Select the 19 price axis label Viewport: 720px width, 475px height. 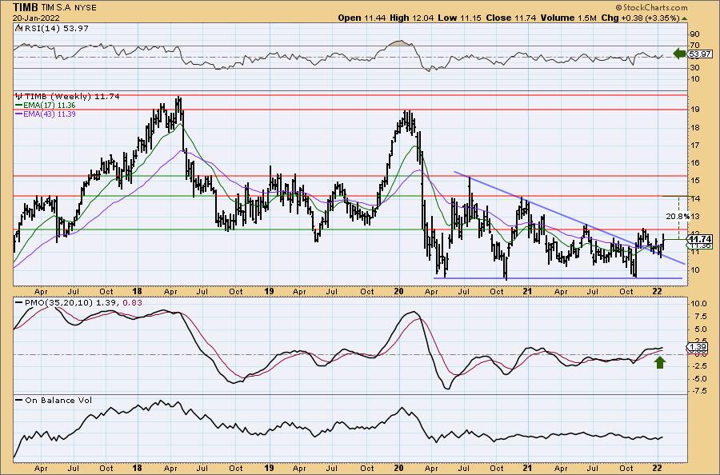(694, 110)
